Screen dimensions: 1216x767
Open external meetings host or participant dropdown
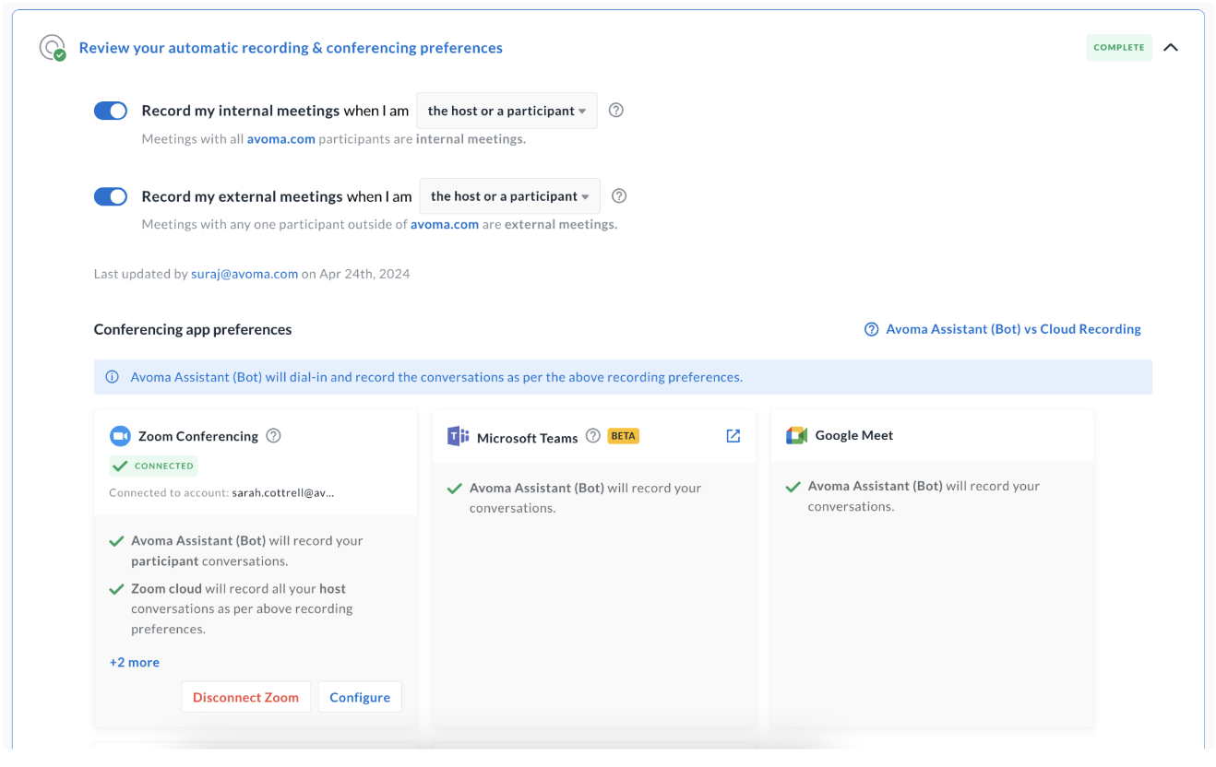click(x=509, y=196)
